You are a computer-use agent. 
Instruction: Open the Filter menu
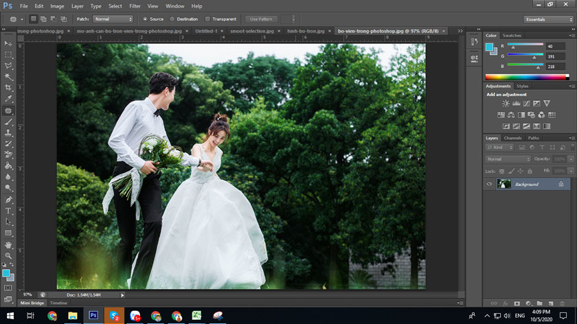coord(135,6)
